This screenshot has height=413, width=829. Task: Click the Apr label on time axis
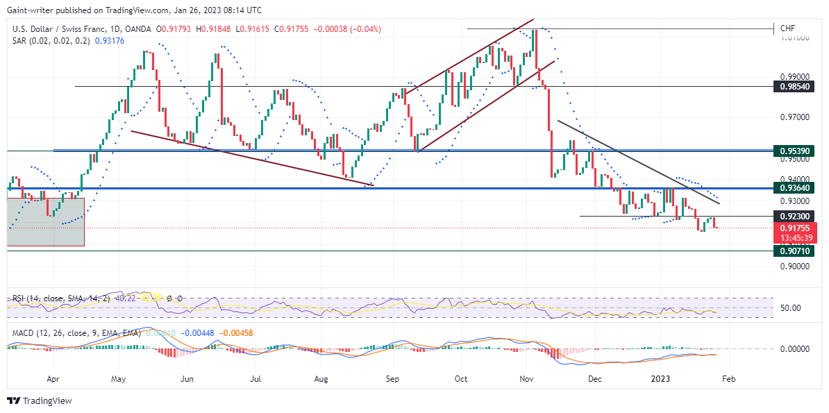click(53, 379)
